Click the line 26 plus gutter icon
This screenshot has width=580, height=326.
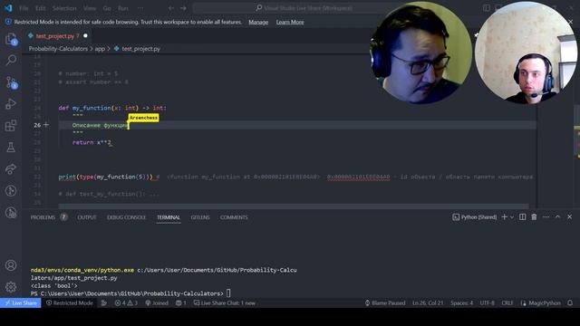click(x=46, y=125)
